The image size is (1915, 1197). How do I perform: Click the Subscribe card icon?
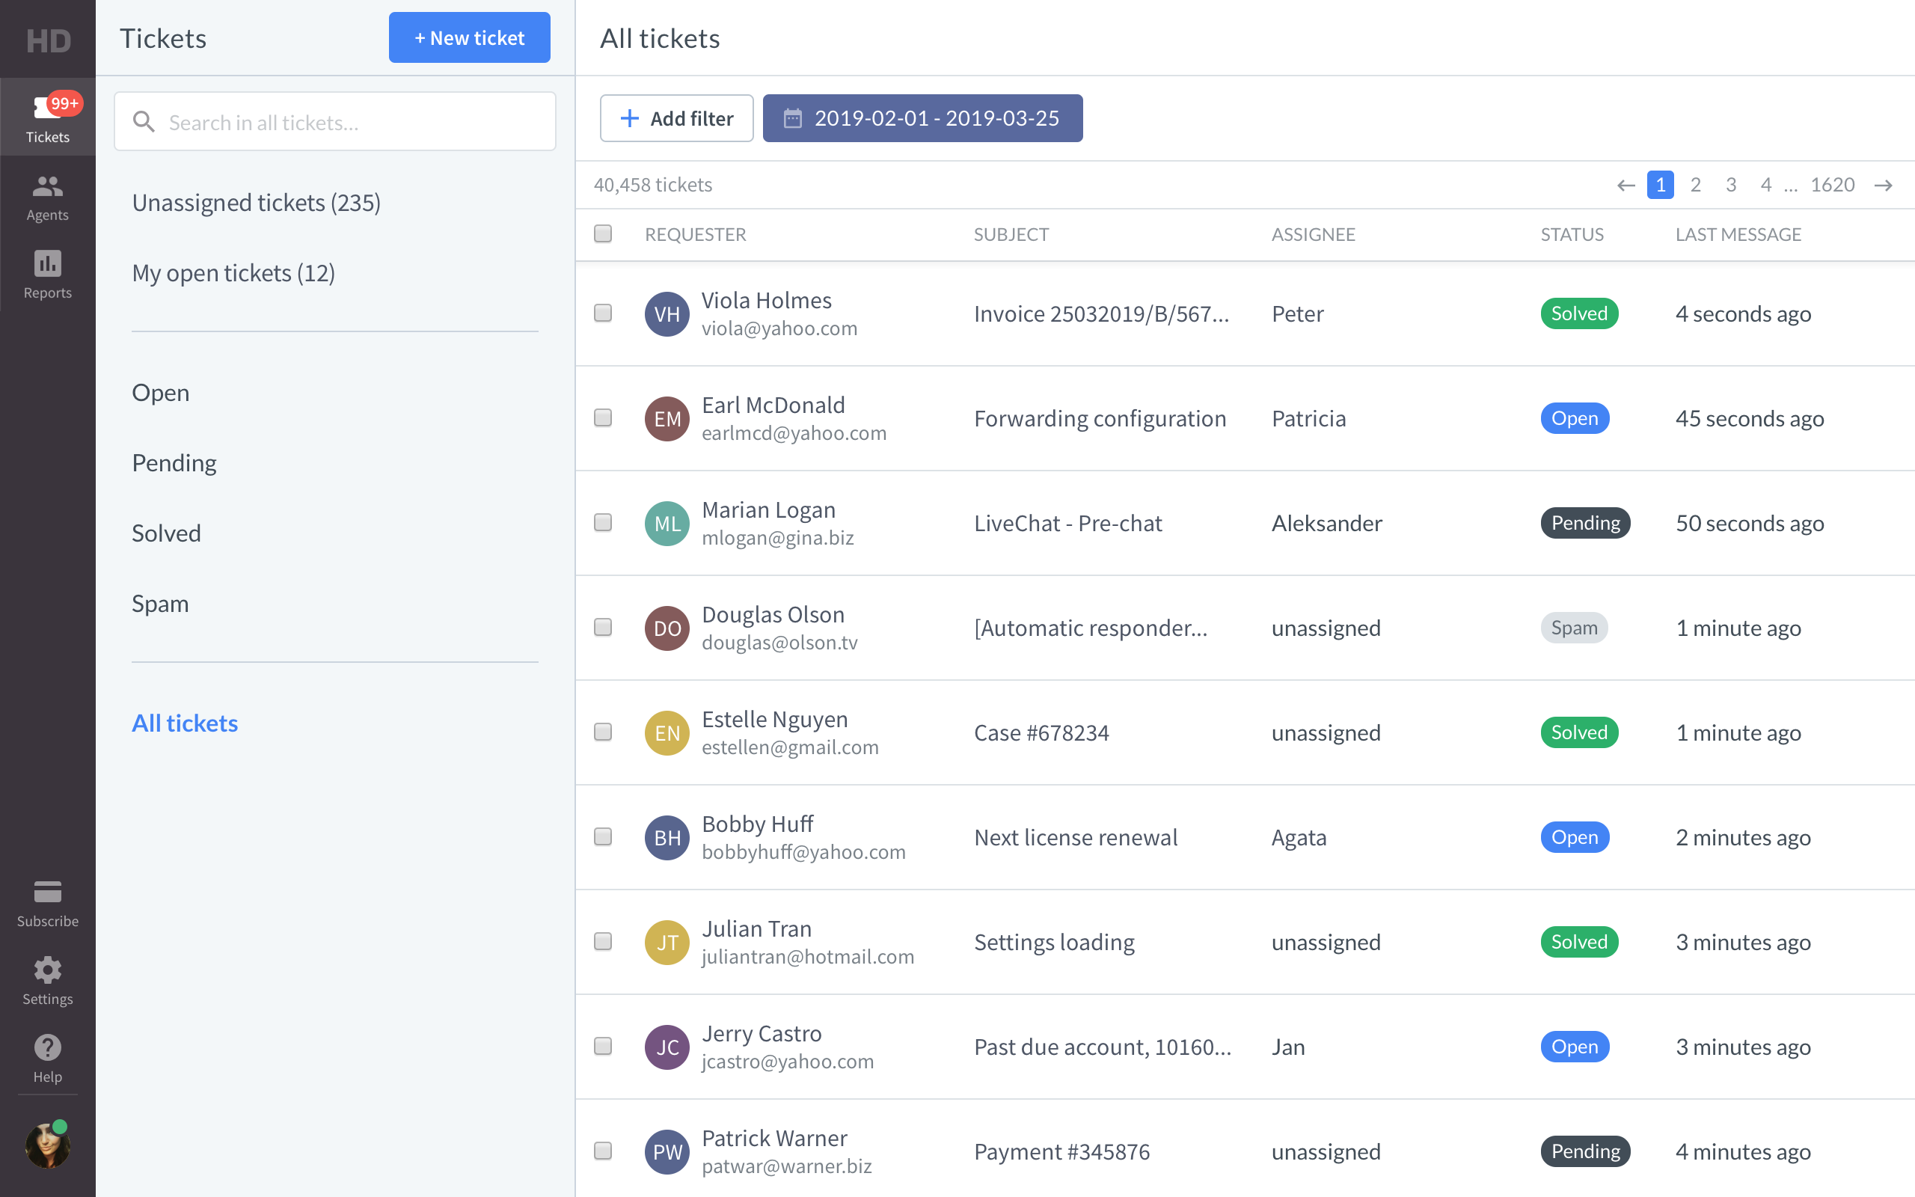point(47,893)
